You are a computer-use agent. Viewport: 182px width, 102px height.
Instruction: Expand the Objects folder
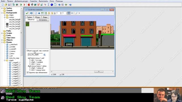click(2, 40)
